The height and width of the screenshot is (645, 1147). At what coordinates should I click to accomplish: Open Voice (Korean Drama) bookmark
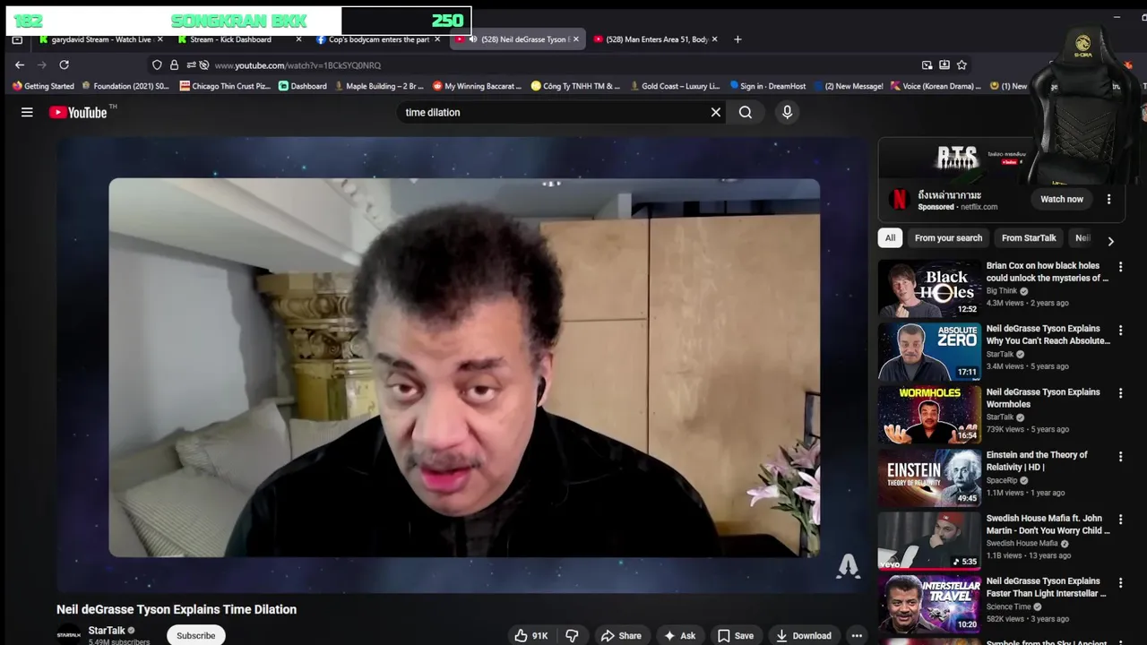[x=936, y=86]
